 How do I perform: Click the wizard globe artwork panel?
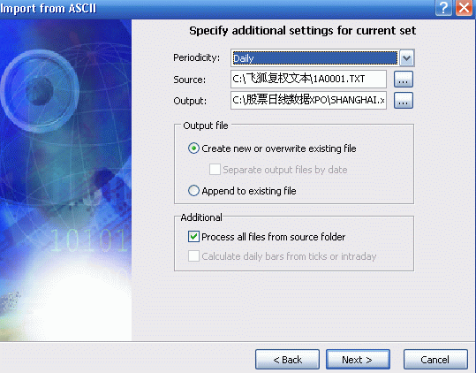coord(65,180)
